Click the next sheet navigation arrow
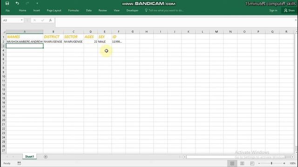 pos(13,157)
